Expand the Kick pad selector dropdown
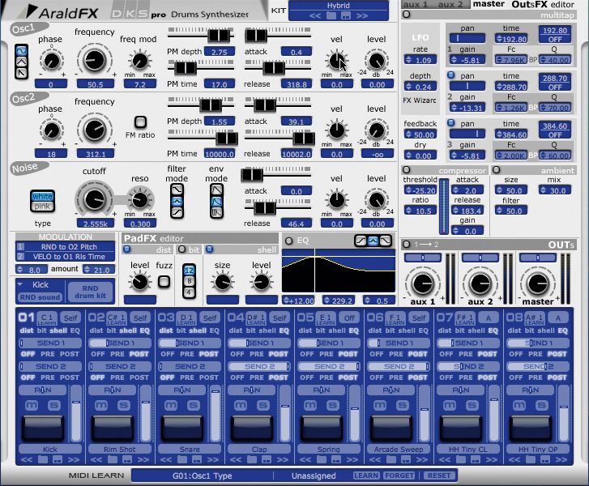Viewport: 589px width, 486px height. pyautogui.click(x=20, y=284)
